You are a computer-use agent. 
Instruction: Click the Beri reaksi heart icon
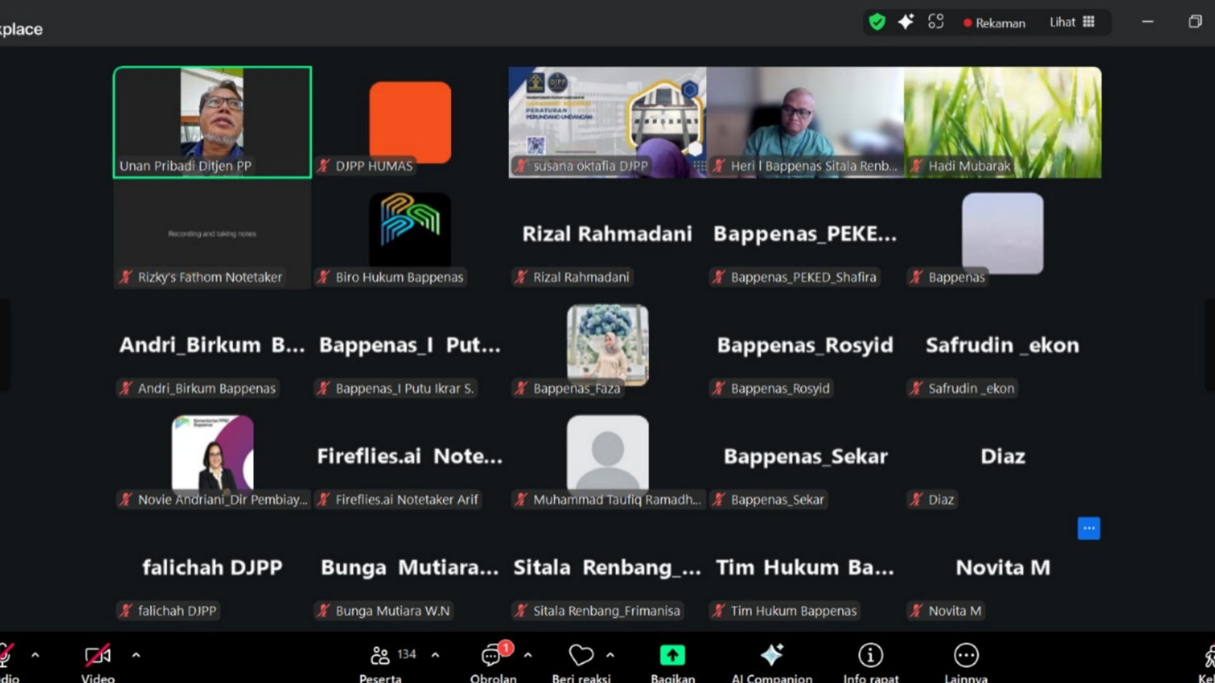coord(580,656)
